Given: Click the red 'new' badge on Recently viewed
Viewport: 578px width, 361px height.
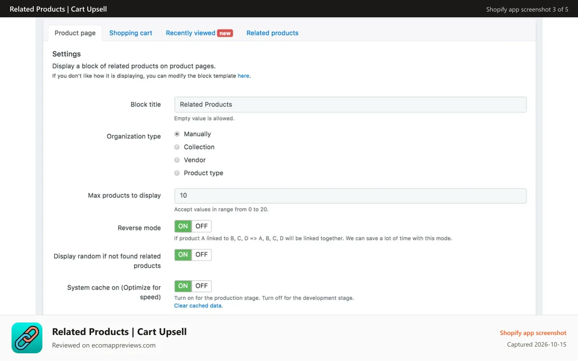Looking at the screenshot, I should coord(225,33).
